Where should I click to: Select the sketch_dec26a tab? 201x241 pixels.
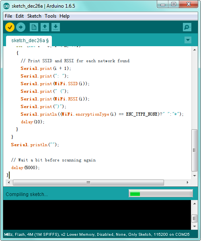[x=29, y=41]
